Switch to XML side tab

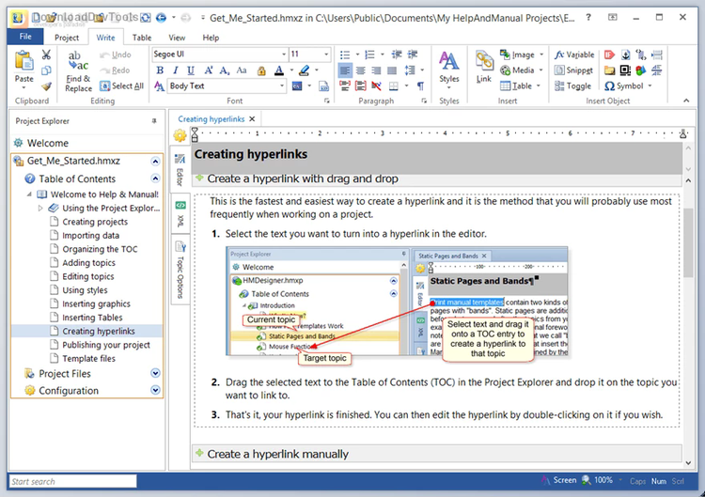click(x=180, y=214)
